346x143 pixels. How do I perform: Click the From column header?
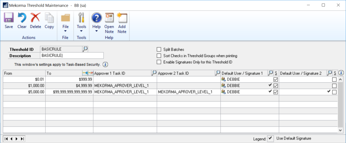pyautogui.click(x=24, y=73)
